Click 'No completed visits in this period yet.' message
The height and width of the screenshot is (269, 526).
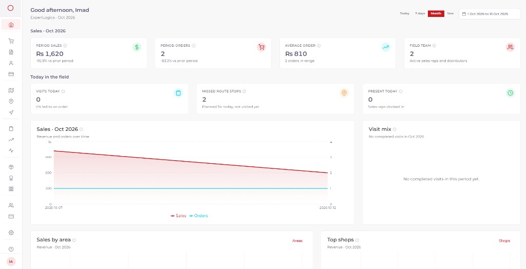coord(441,179)
